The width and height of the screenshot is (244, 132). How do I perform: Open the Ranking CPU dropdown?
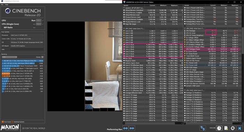pyautogui.click(x=9, y=57)
